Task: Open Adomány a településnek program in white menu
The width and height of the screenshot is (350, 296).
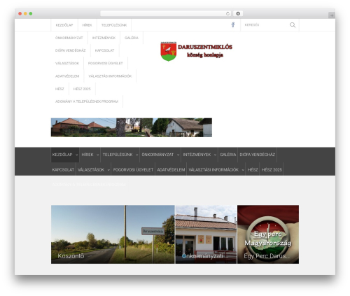Action: point(87,101)
